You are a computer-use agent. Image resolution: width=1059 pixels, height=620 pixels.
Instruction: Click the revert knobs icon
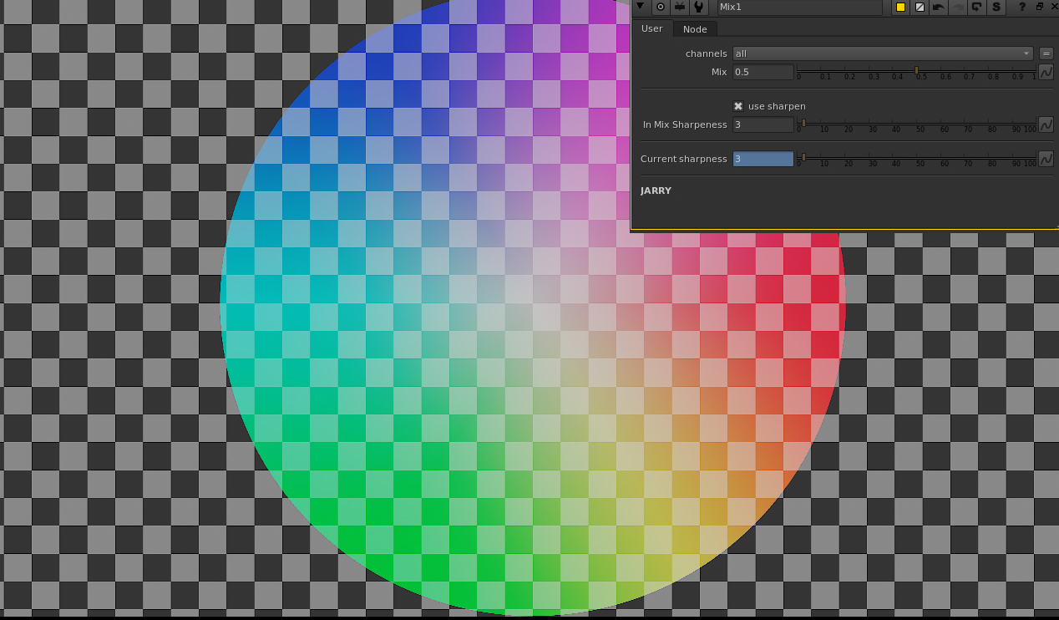(976, 7)
